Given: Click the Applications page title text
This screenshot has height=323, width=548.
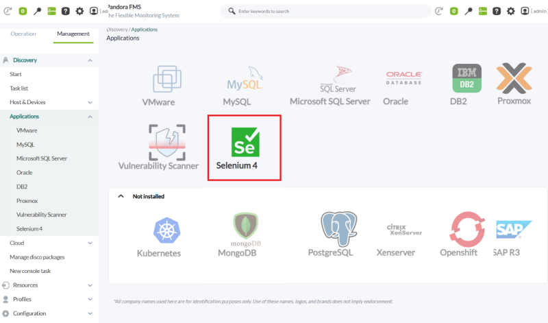Looking at the screenshot, I should pos(123,38).
